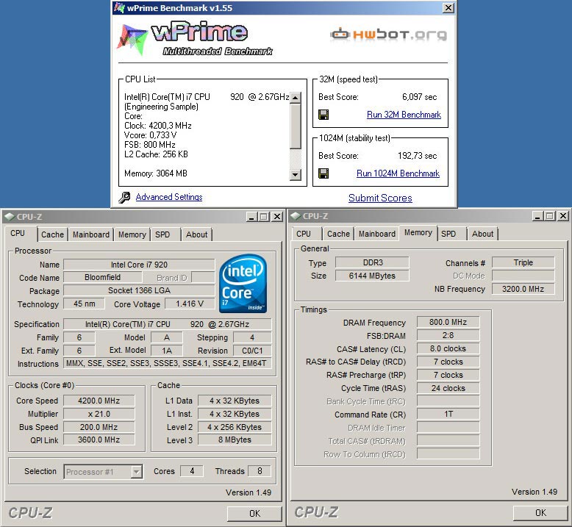
Task: Run the 32M Benchmark
Action: point(404,115)
